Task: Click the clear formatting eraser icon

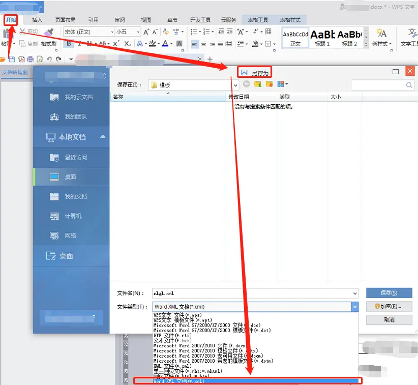Action: [x=166, y=32]
